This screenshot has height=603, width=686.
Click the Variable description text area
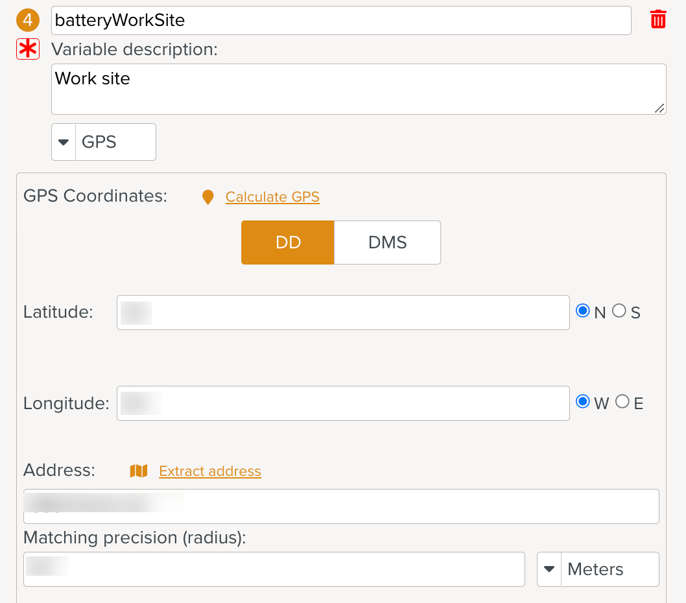[x=359, y=89]
